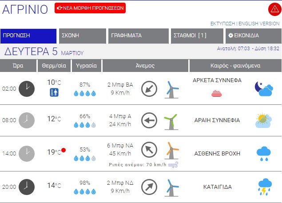Click the thermometer comfort icon under 10°C

pos(54,93)
